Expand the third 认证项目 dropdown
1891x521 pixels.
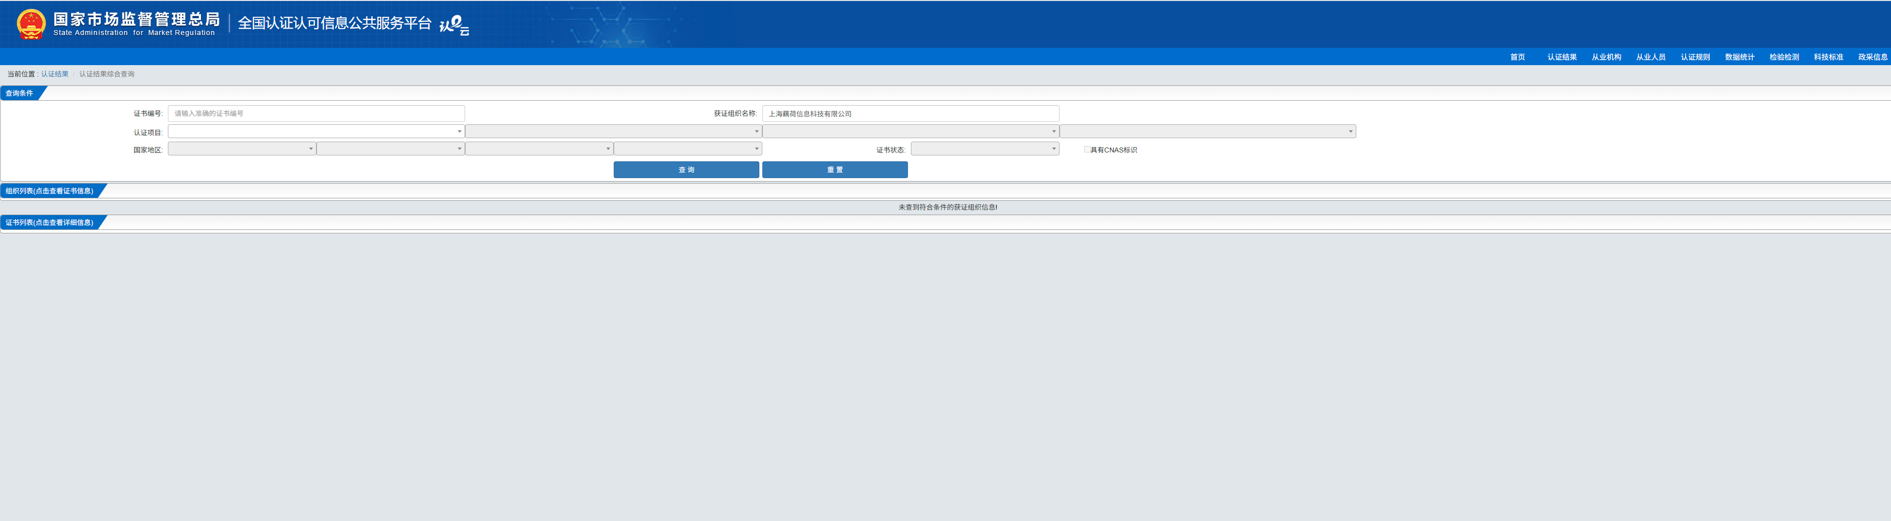pos(910,131)
